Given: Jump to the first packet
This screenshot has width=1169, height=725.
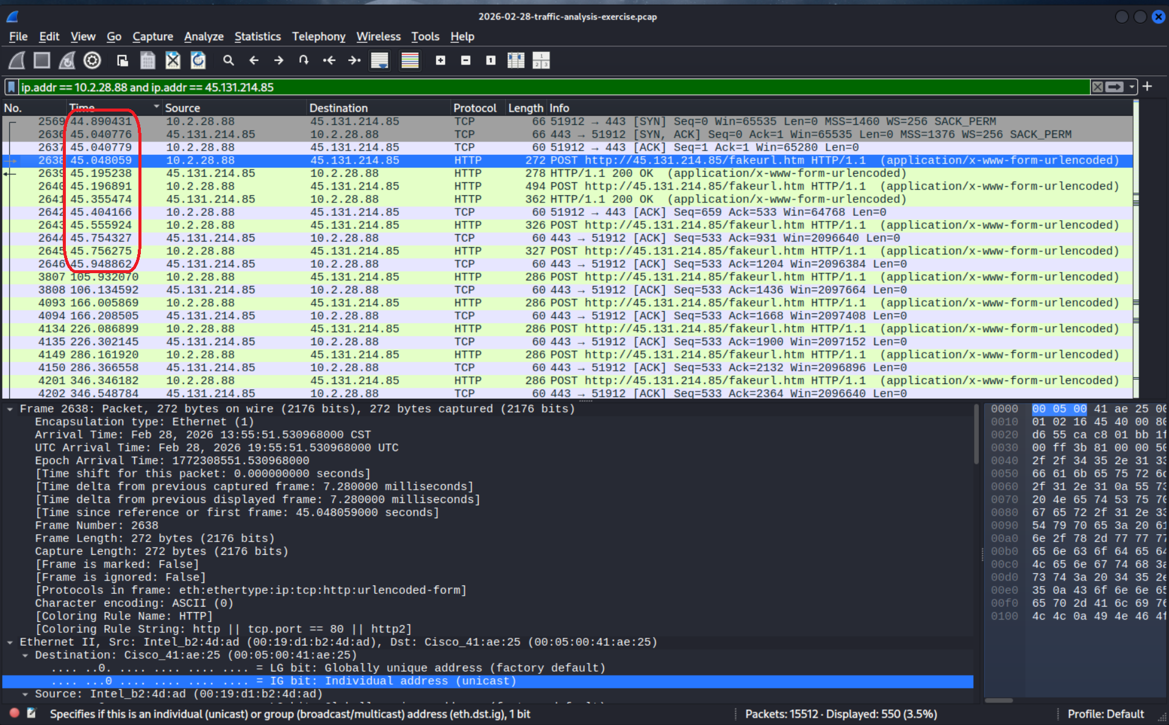Looking at the screenshot, I should (x=329, y=60).
